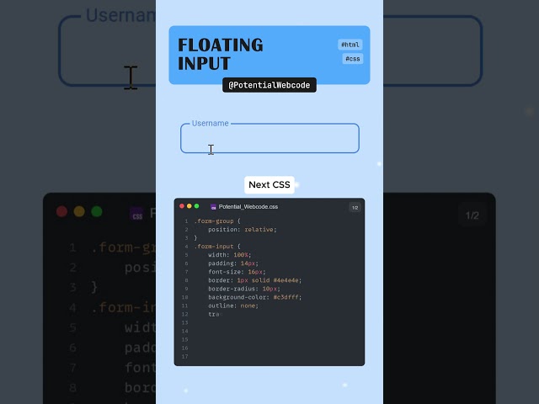The image size is (539, 404).
Task: Click code line '.form-group {'
Action: point(217,221)
